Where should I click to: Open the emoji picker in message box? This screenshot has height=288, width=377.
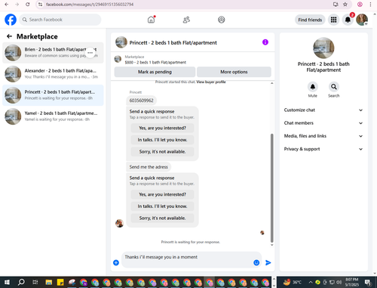pyautogui.click(x=256, y=262)
